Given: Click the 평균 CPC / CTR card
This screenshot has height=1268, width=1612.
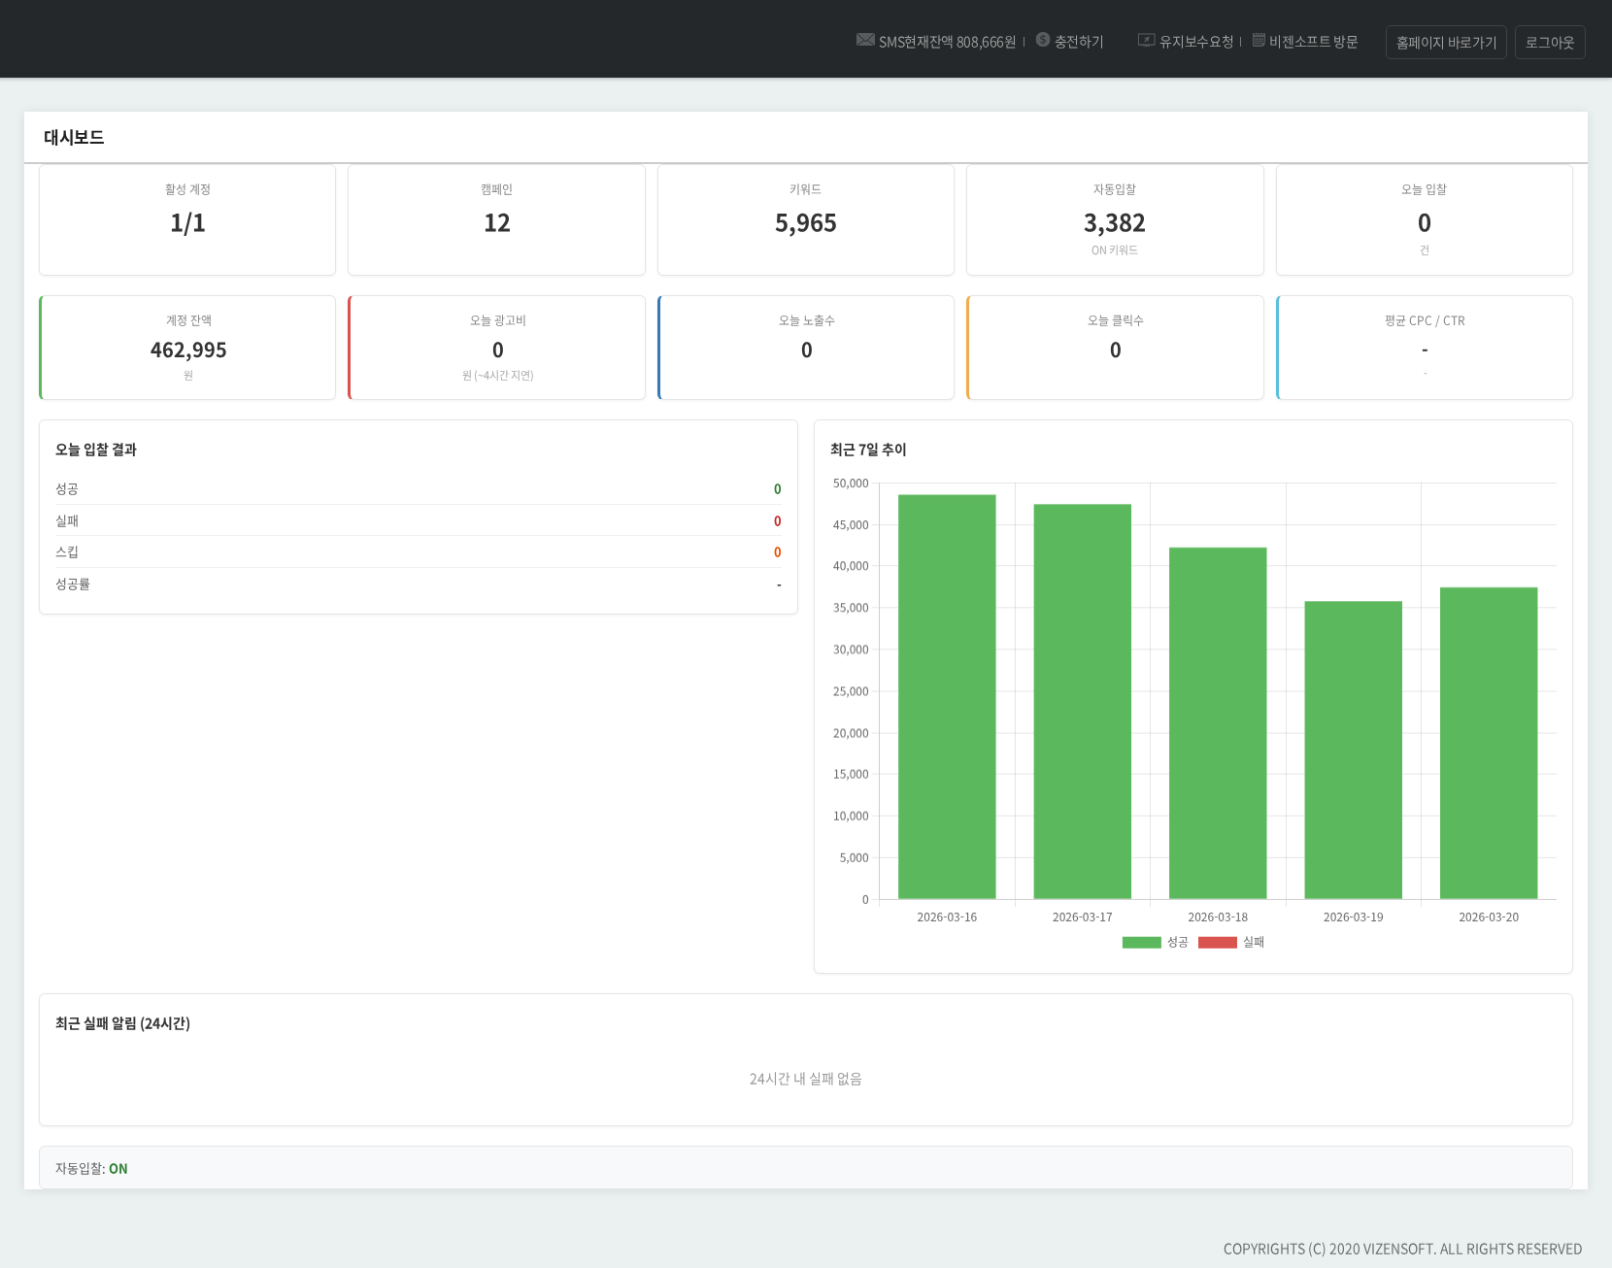Looking at the screenshot, I should tap(1424, 348).
